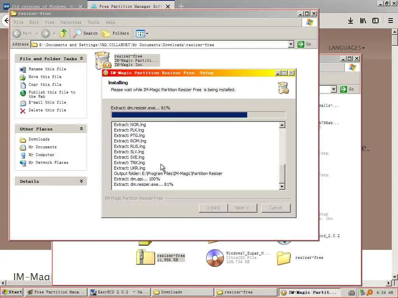Click the Go button next to address bar
The width and height of the screenshot is (398, 298).
click(304, 44)
